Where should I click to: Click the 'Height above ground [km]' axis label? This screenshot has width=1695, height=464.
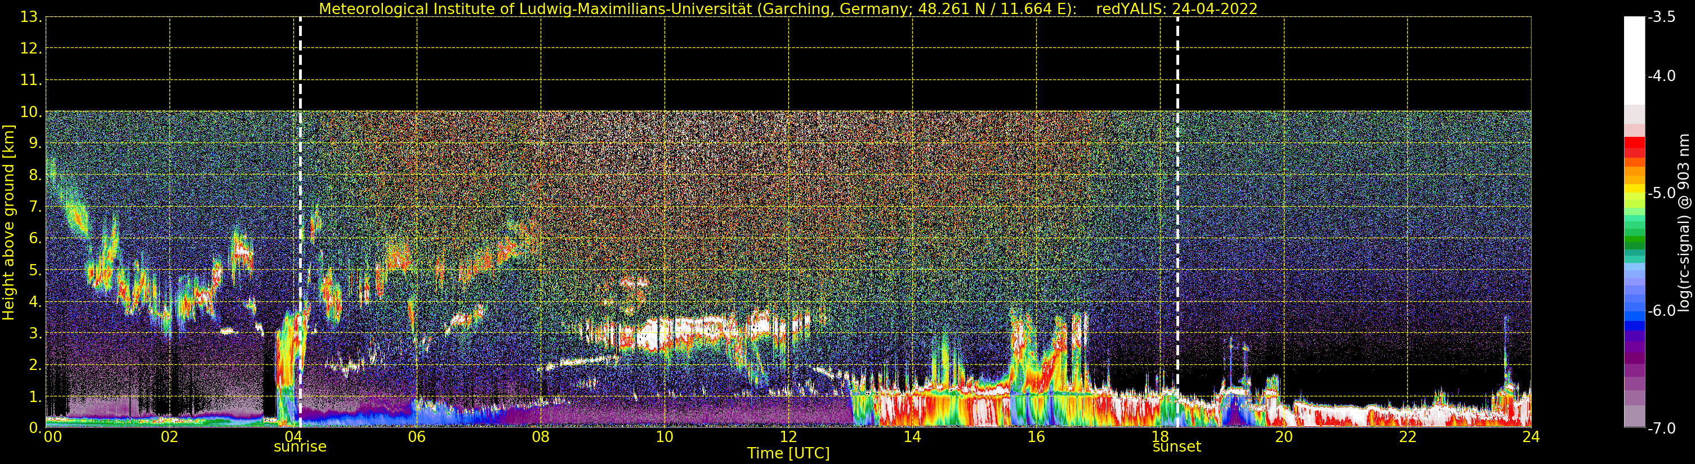[8, 222]
